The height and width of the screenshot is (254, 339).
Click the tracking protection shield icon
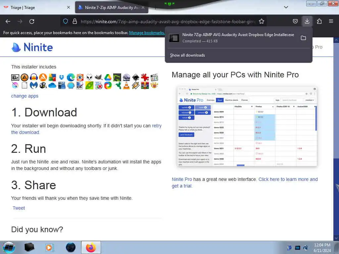(66, 21)
